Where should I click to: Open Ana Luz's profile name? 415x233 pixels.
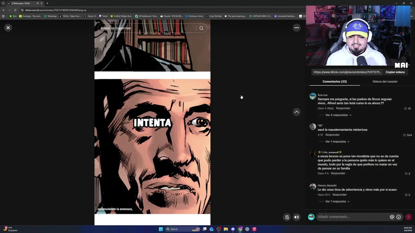pos(323,95)
